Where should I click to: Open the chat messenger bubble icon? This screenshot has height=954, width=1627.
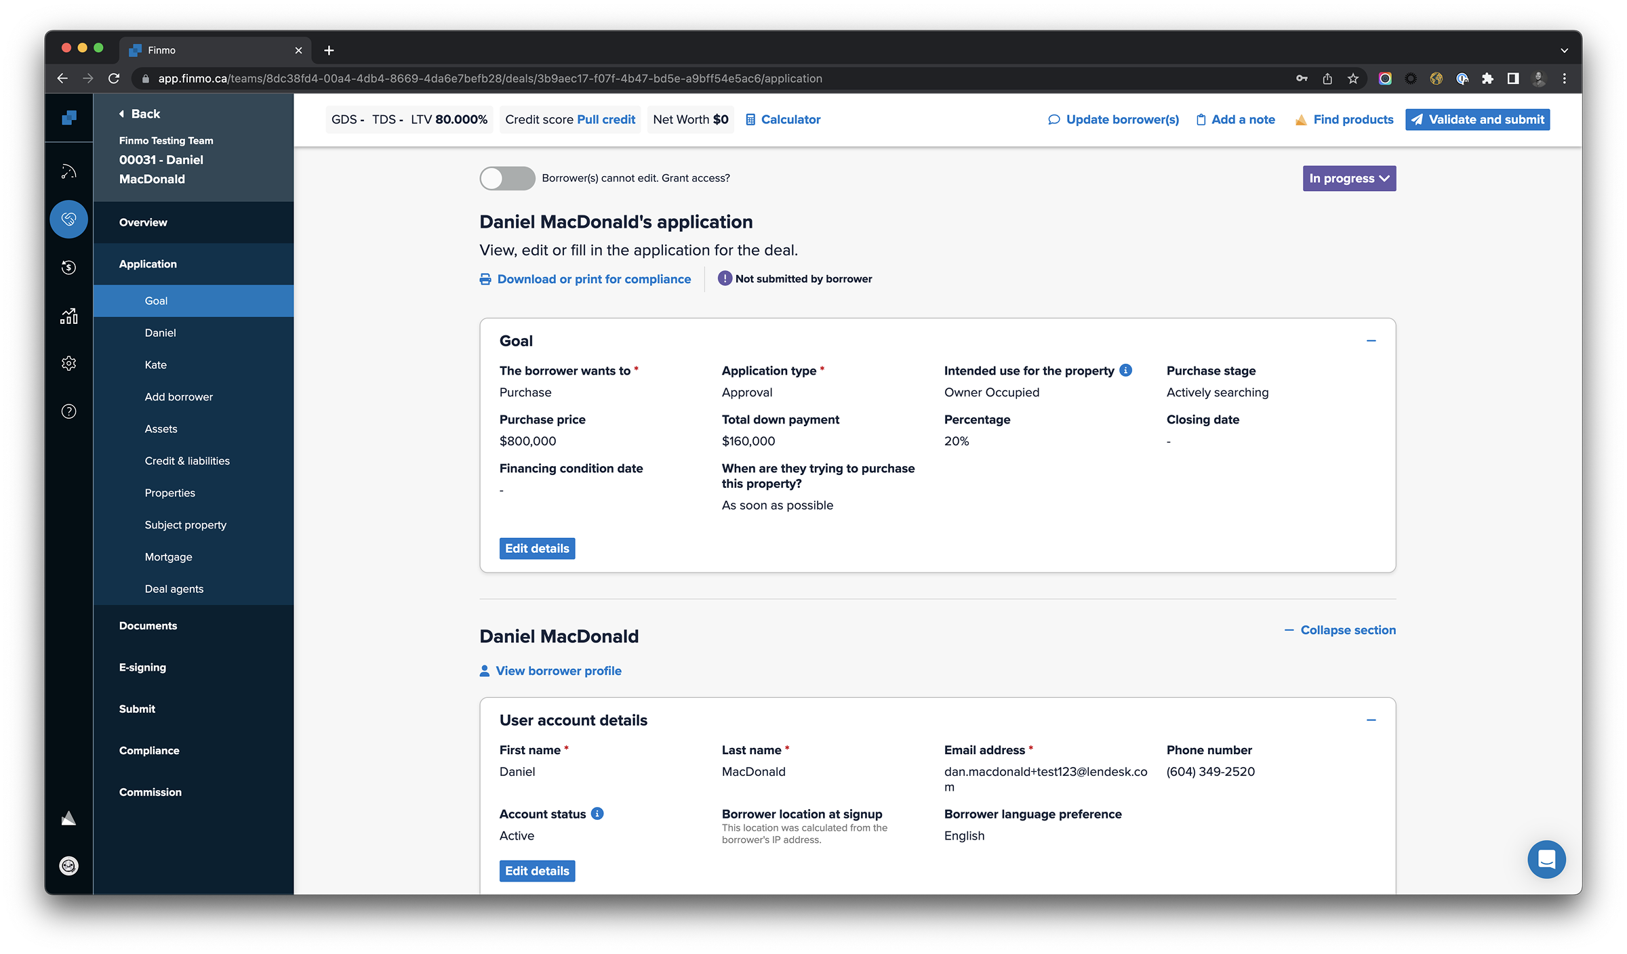[x=1546, y=859]
